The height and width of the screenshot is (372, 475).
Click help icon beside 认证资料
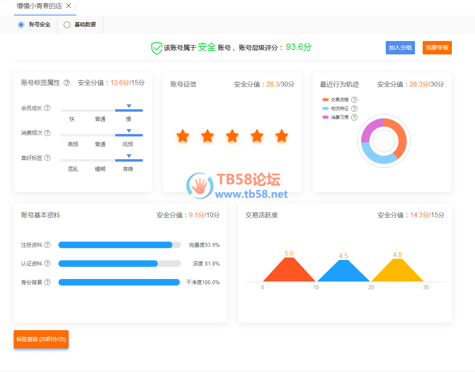click(x=47, y=264)
